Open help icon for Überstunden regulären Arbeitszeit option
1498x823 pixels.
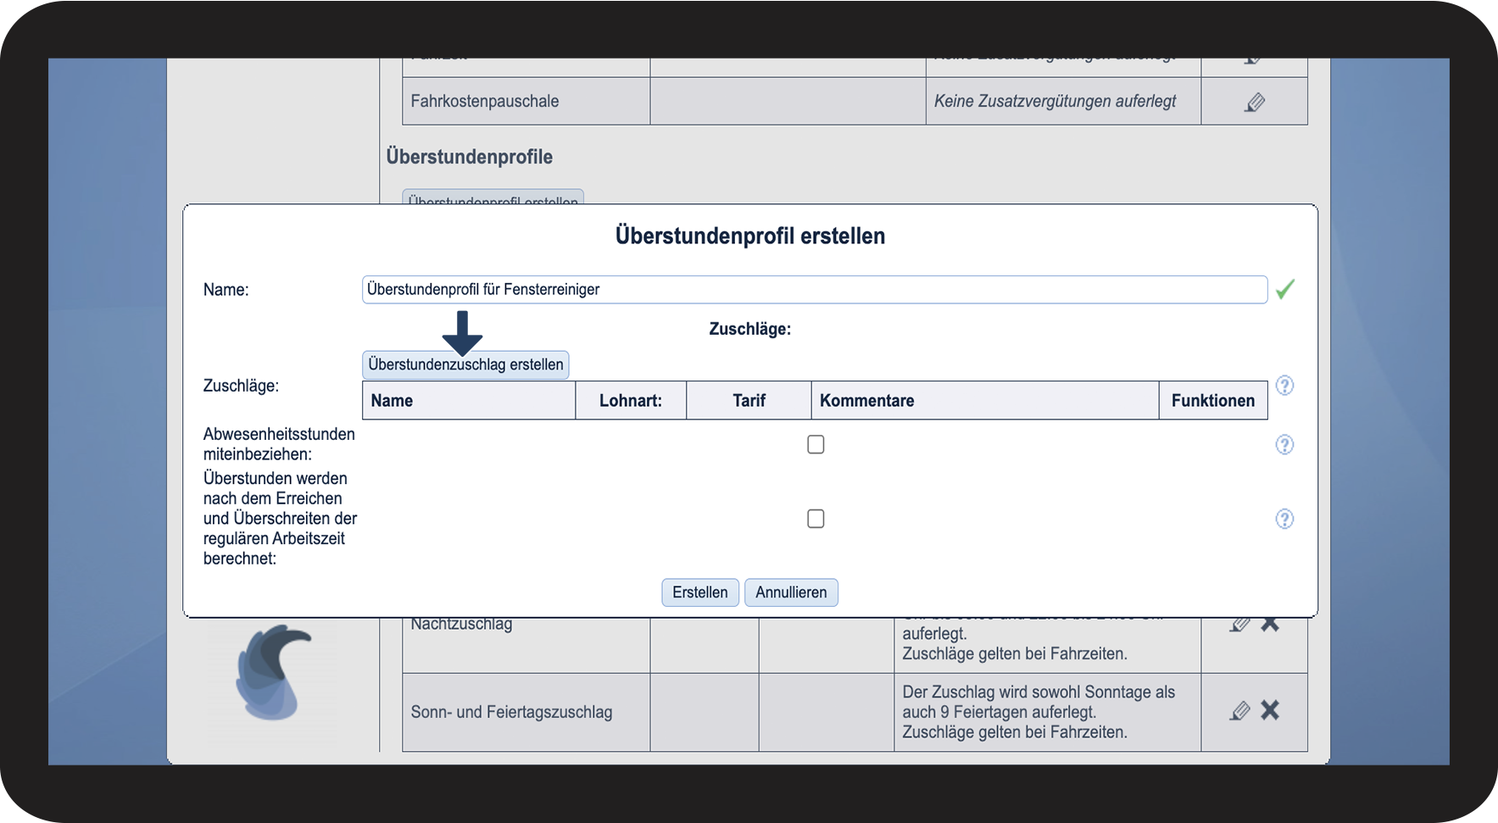pyautogui.click(x=1284, y=519)
